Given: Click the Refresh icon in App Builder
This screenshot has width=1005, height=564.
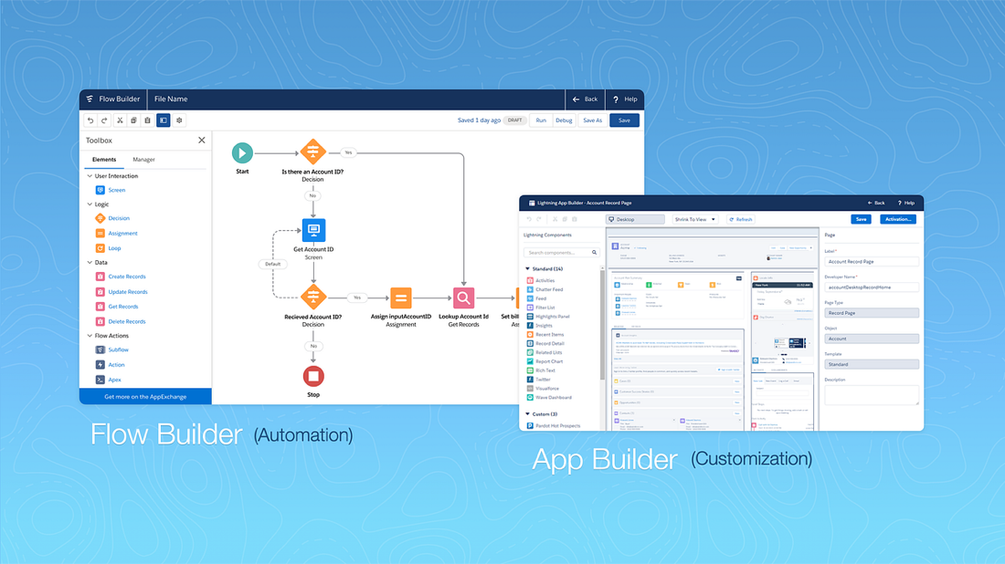Looking at the screenshot, I should pyautogui.click(x=741, y=219).
